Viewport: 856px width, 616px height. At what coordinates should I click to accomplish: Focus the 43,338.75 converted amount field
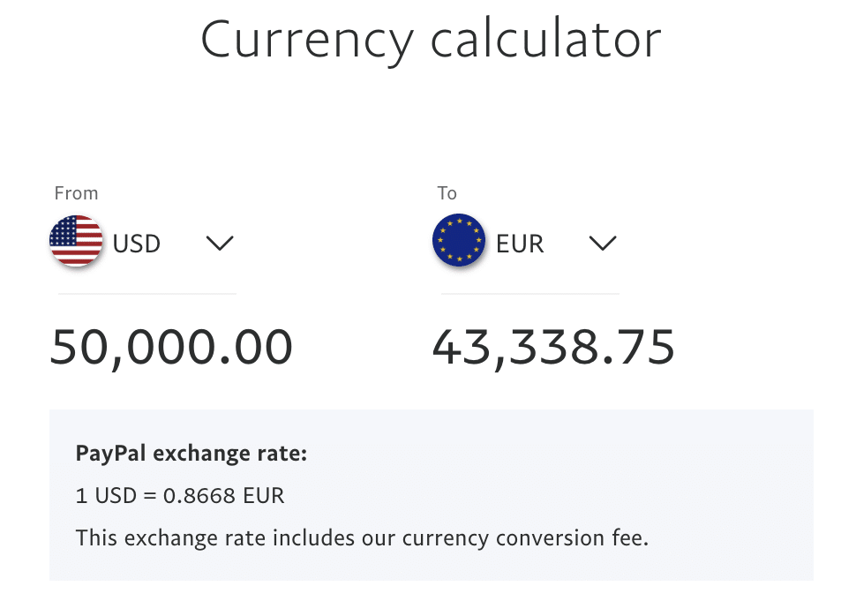554,348
